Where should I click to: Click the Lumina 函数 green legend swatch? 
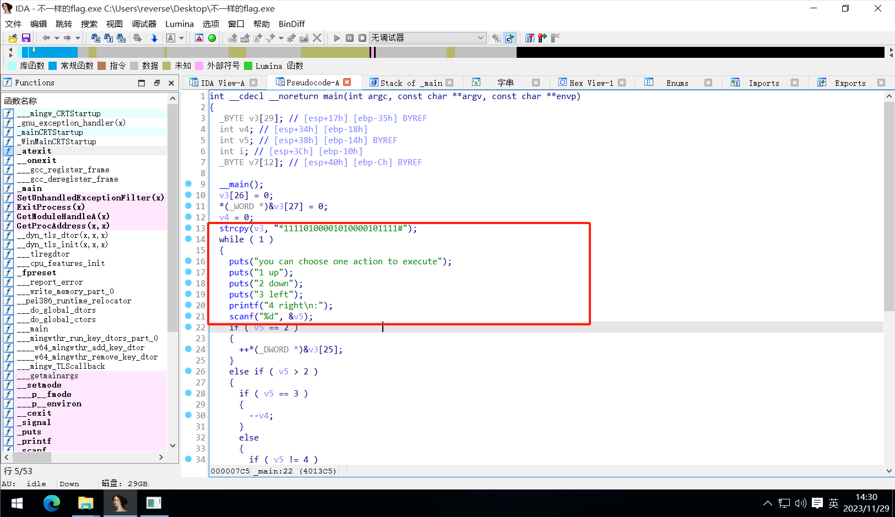pos(248,66)
